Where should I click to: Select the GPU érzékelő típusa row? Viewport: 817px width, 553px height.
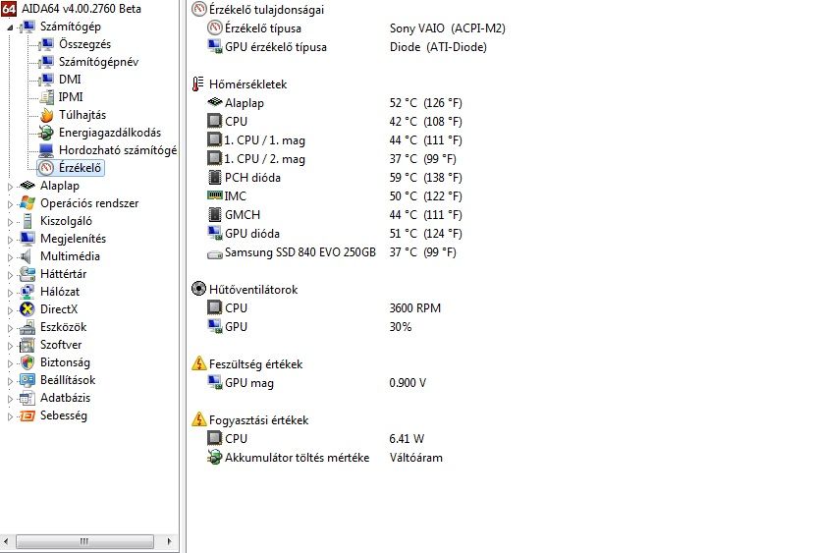click(x=347, y=47)
